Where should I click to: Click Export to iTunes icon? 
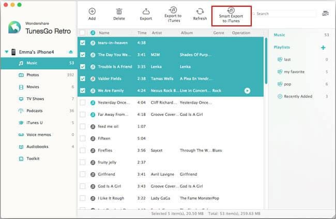click(173, 10)
